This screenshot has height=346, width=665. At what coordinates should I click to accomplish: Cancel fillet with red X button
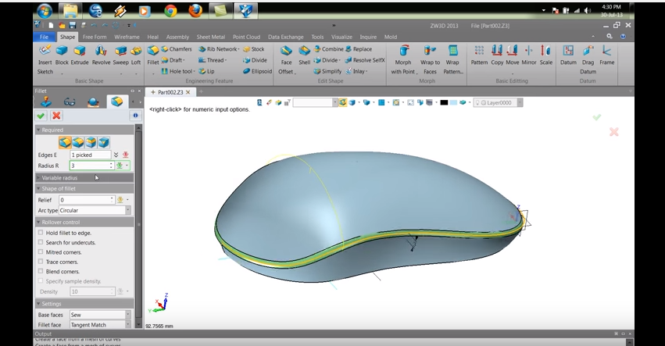56,116
